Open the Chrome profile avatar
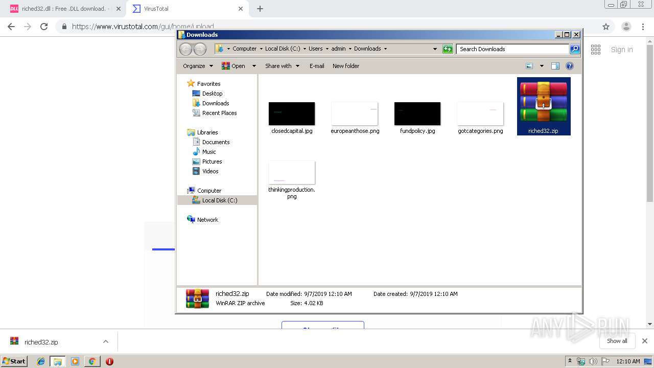This screenshot has height=368, width=654. click(626, 27)
